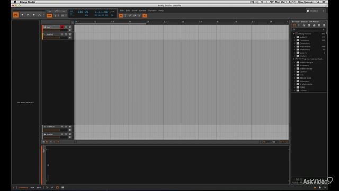
Task: Open the File menu
Action: (x=122, y=11)
